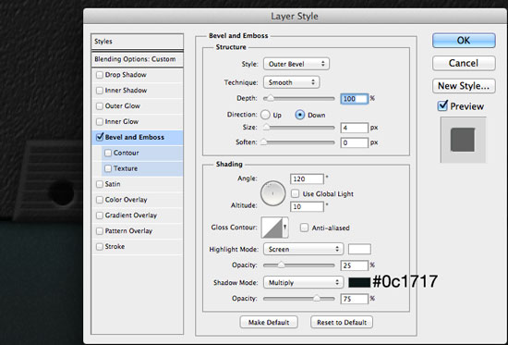Screen dimensions: 508x345
Task: Tick the Drop Shadow checkbox
Action: [100, 75]
